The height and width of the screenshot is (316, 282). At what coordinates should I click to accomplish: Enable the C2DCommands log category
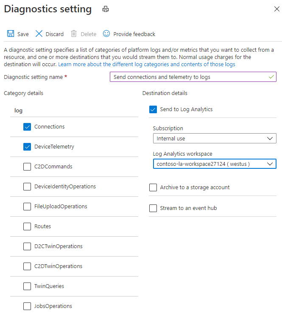click(27, 167)
